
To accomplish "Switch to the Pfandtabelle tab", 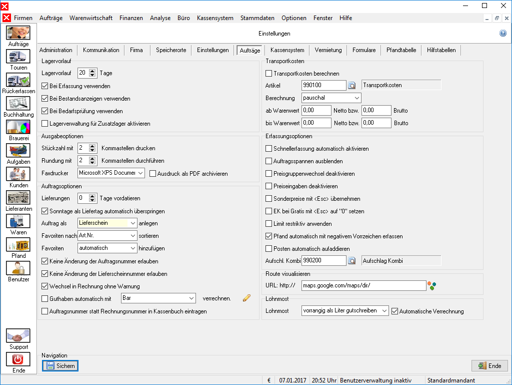I will pyautogui.click(x=401, y=50).
